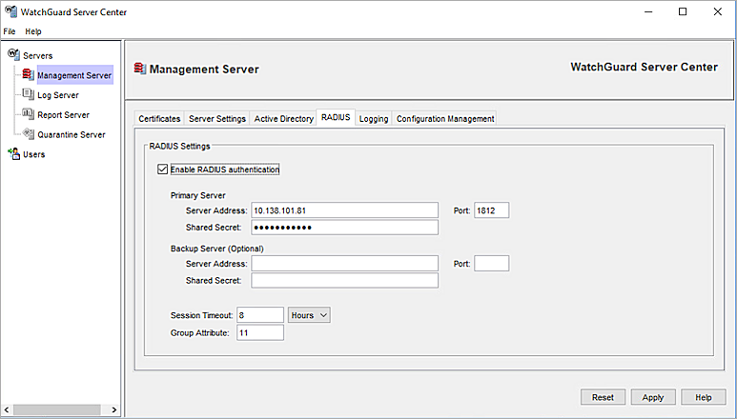Open the Configuration Management tab
This screenshot has height=419, width=737.
[x=445, y=119]
